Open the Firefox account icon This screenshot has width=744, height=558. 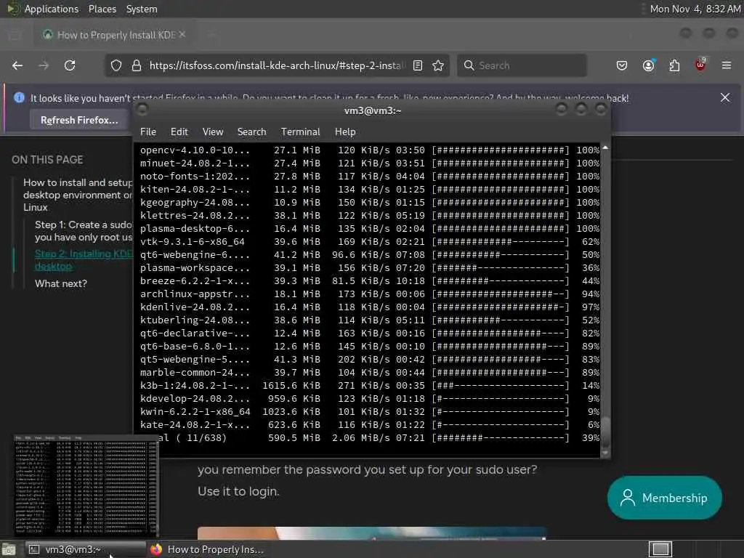[648, 65]
